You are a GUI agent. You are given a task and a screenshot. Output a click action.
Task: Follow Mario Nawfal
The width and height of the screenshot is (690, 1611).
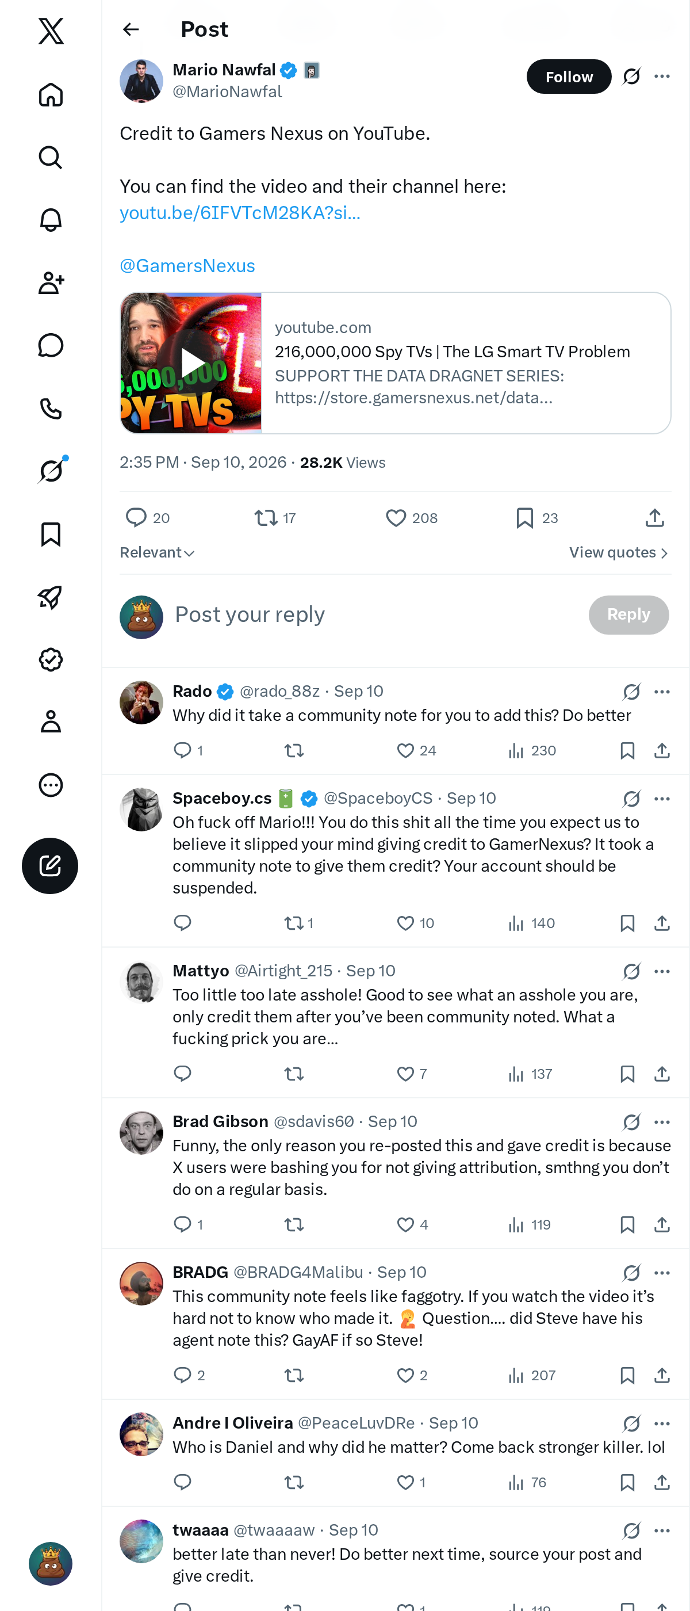569,77
